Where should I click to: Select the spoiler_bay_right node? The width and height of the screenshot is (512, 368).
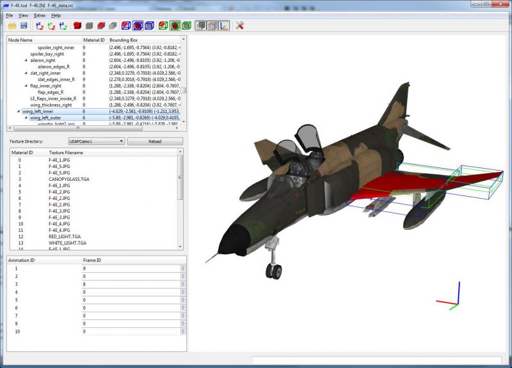click(x=47, y=54)
